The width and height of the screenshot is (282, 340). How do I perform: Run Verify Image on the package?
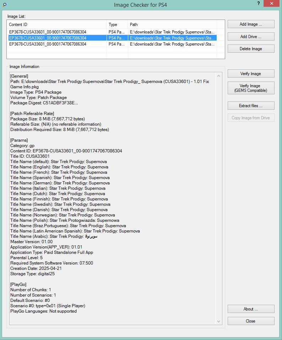coord(251,73)
